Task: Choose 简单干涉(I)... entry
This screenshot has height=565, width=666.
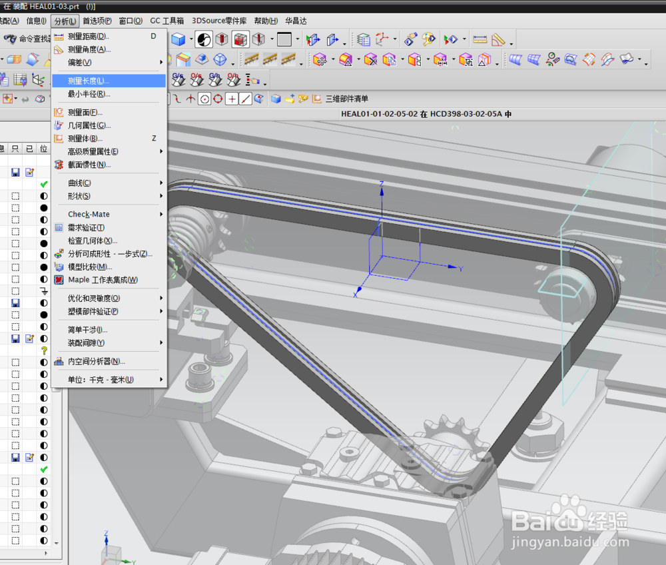Action: point(109,330)
